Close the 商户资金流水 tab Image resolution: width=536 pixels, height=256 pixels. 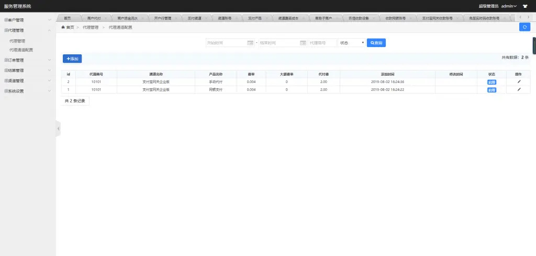pyautogui.click(x=142, y=18)
